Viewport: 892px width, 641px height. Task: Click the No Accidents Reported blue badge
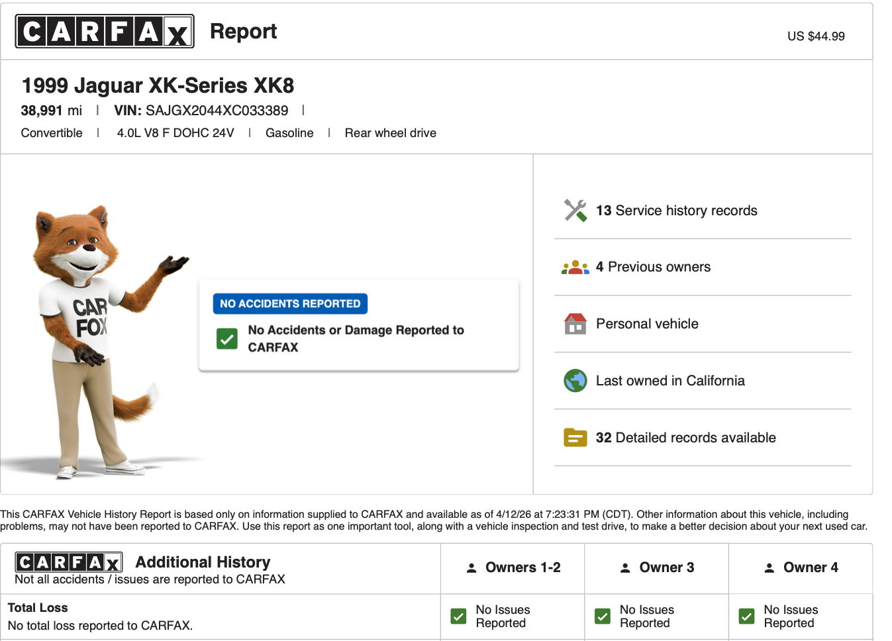point(290,304)
